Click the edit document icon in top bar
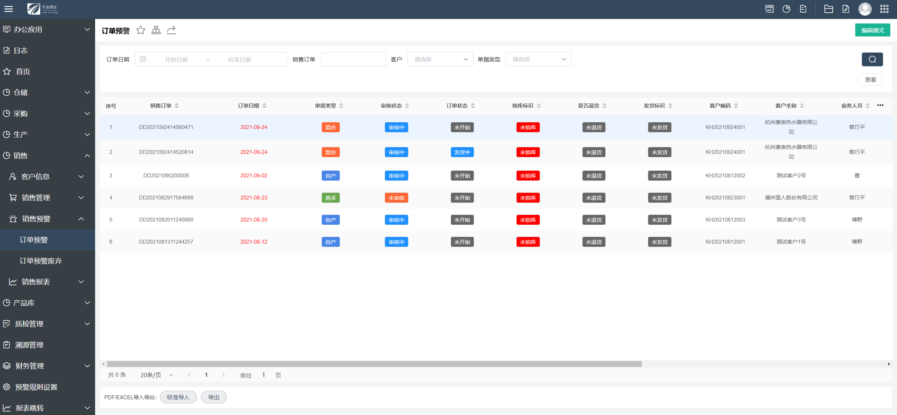This screenshot has width=897, height=415. click(846, 9)
